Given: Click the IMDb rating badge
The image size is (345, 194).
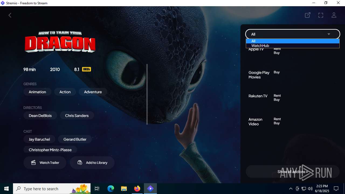Looking at the screenshot, I should [x=86, y=69].
